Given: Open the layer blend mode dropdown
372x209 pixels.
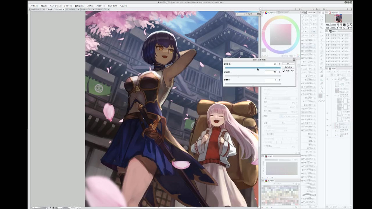Looking at the screenshot, I should tap(332, 72).
